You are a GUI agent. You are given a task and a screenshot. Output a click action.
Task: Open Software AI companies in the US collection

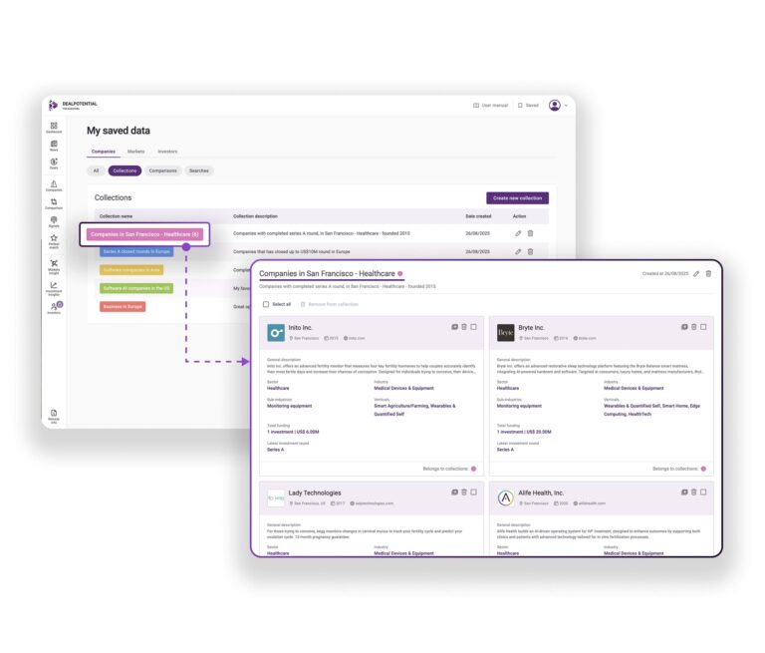pyautogui.click(x=135, y=287)
